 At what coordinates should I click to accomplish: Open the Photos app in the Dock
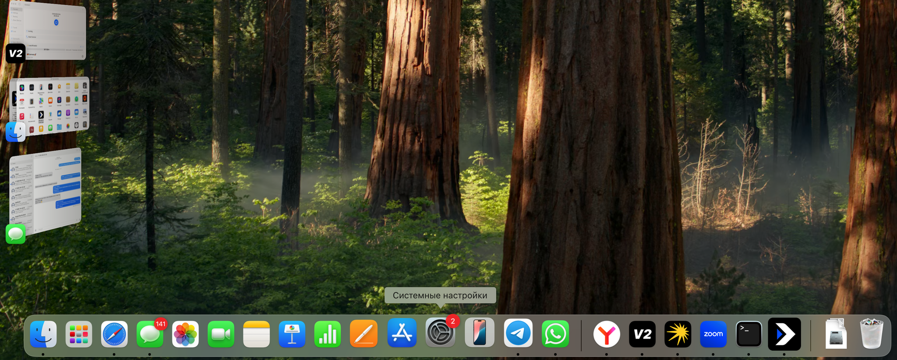pyautogui.click(x=185, y=334)
